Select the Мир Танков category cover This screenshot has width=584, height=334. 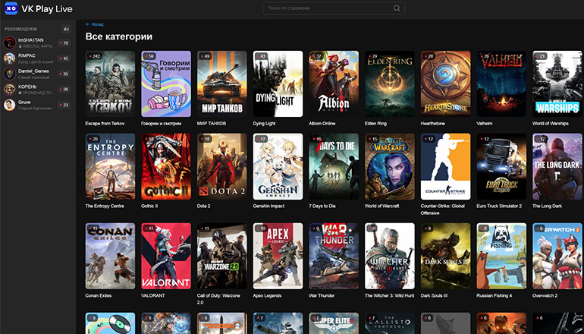[x=222, y=83]
